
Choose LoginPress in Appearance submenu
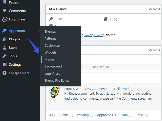52,73
